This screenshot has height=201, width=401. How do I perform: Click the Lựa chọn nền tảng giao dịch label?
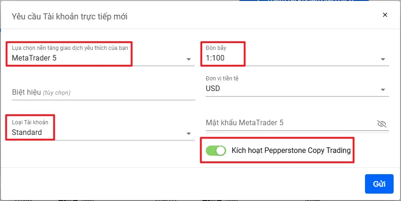tap(70, 48)
